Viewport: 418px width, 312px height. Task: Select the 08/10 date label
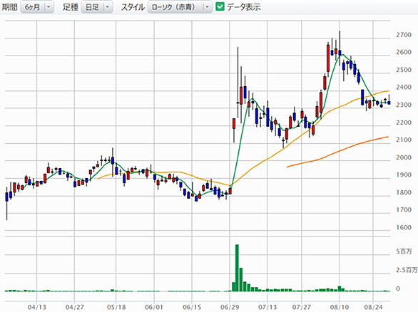[x=339, y=307]
